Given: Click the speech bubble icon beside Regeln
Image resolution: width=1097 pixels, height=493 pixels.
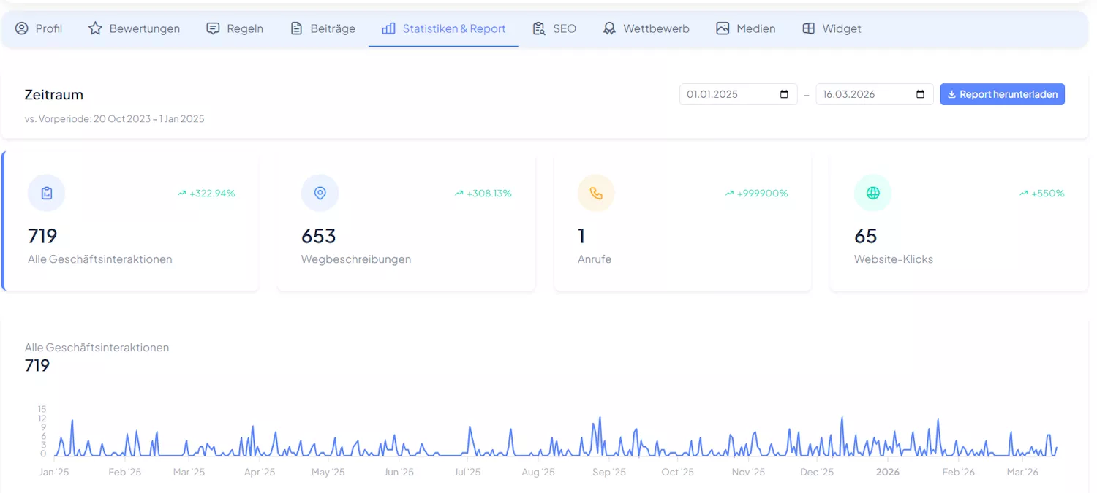Looking at the screenshot, I should coord(212,28).
